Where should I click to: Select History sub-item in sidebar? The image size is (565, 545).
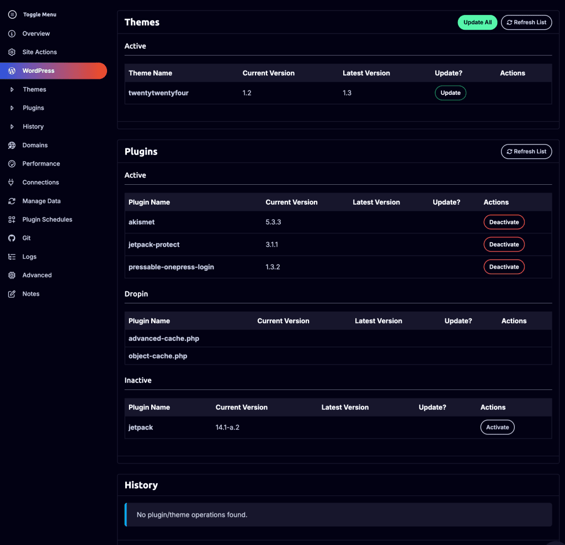pyautogui.click(x=33, y=126)
